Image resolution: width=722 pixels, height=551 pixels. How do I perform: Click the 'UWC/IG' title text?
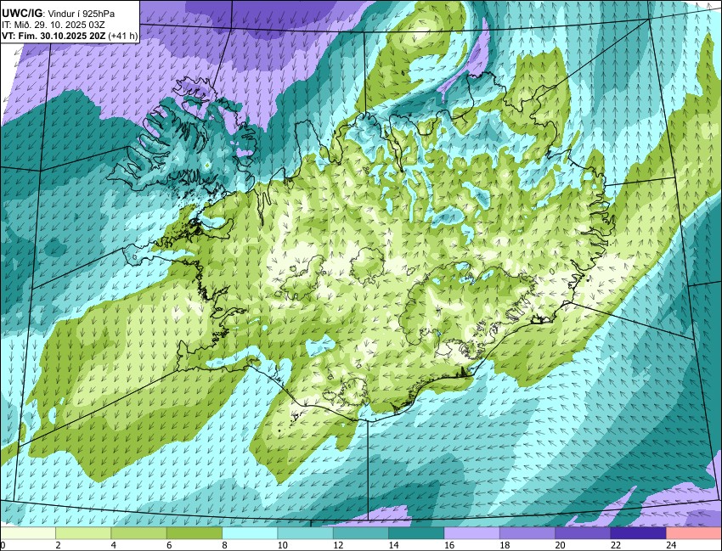(x=21, y=14)
